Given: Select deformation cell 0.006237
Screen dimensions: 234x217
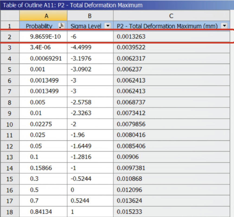Looking at the screenshot, I should [x=171, y=69].
